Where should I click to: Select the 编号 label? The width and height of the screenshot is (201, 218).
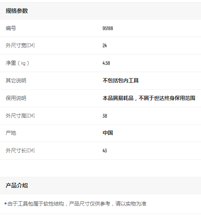11,28
